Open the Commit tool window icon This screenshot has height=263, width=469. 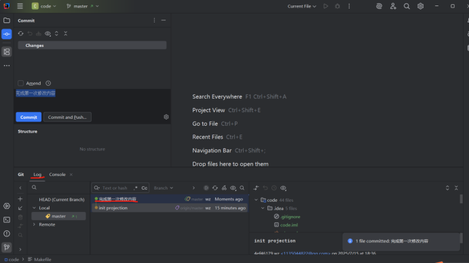point(7,34)
